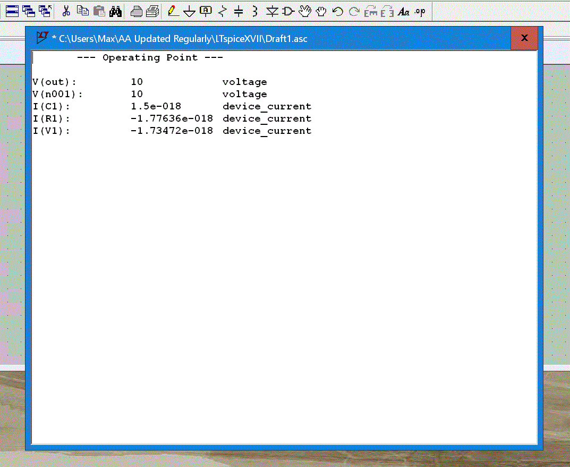Viewport: 570px width, 467px height.
Task: Add a SPICE directive with .op icon
Action: [420, 11]
